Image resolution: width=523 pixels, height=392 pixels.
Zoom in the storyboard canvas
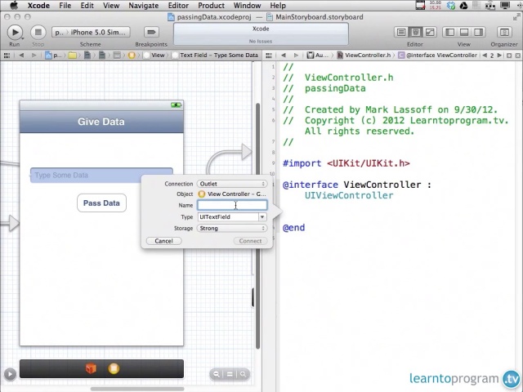pyautogui.click(x=243, y=374)
